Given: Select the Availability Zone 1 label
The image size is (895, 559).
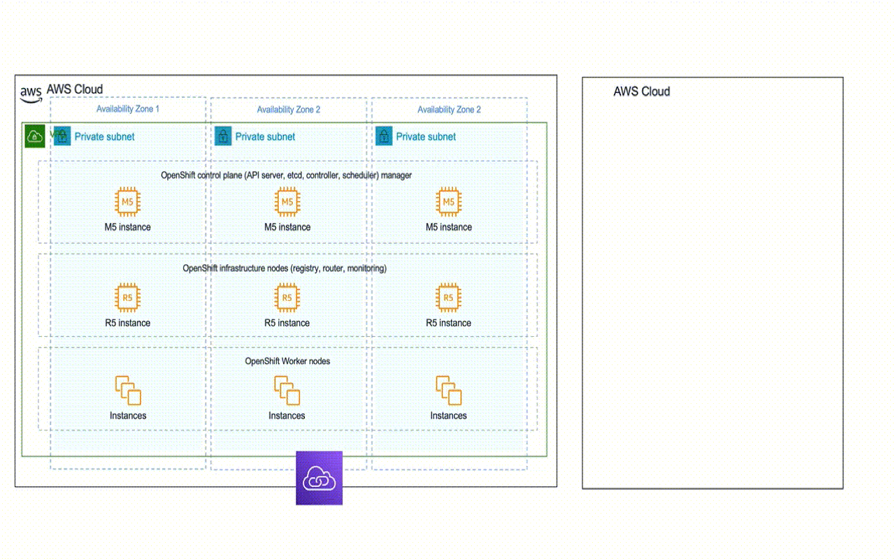Looking at the screenshot, I should point(128,109).
